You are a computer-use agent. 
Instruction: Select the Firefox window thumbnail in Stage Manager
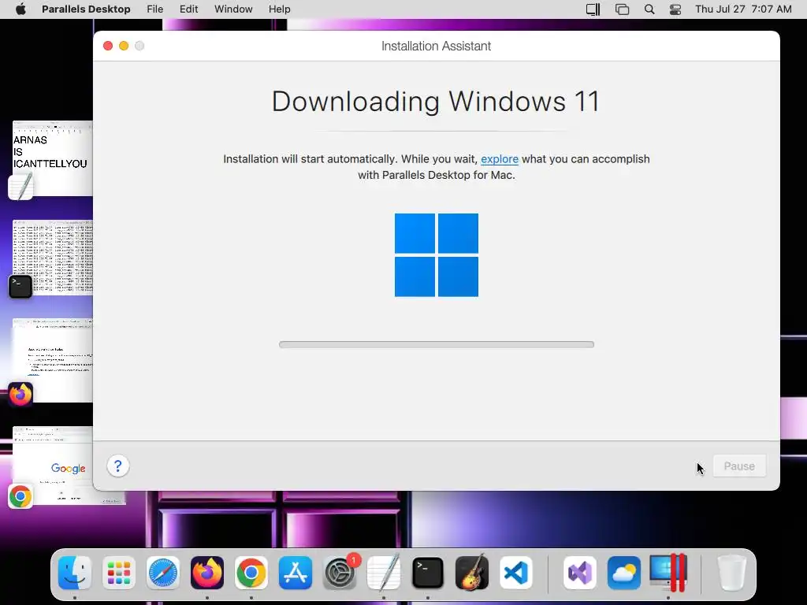[53, 360]
